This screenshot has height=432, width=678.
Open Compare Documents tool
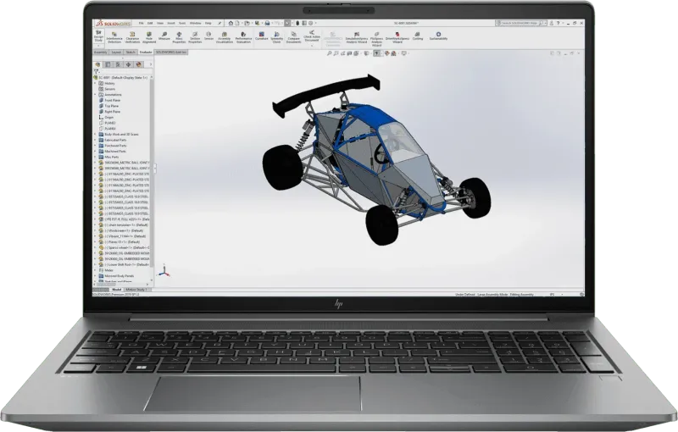(293, 37)
